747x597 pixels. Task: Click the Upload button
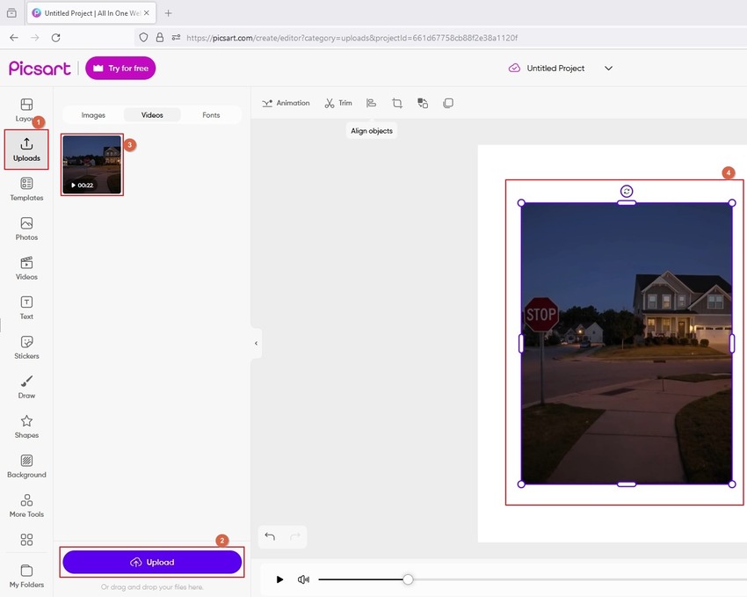coord(152,562)
